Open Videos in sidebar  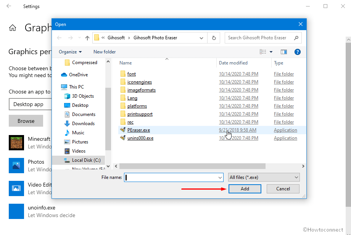coord(75,151)
